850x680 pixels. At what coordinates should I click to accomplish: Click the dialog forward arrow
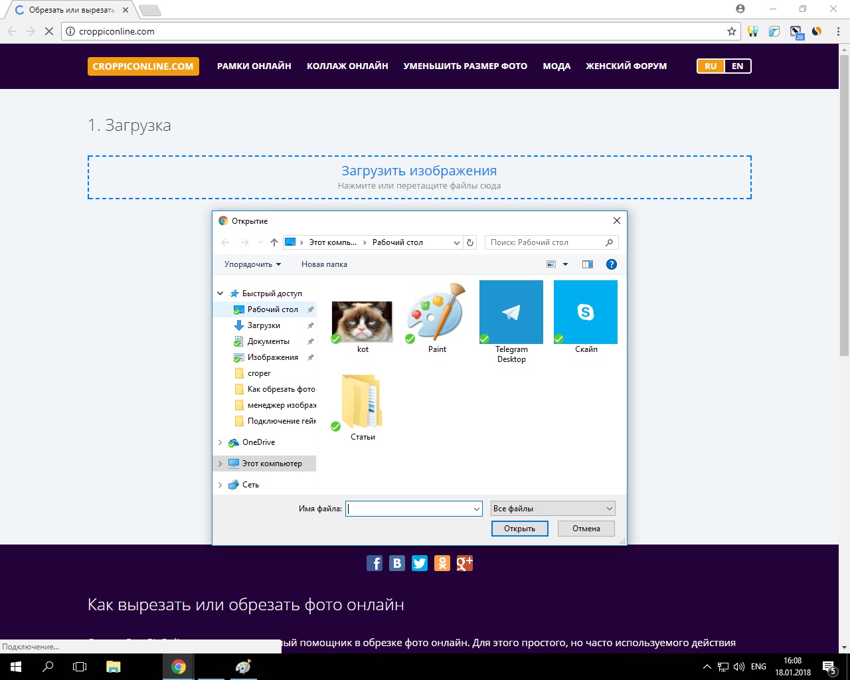245,242
